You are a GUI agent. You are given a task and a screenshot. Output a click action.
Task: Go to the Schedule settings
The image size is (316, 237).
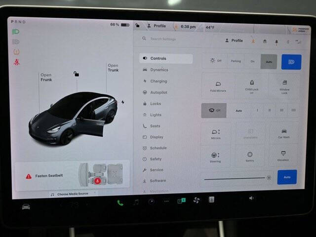pyautogui.click(x=155, y=148)
